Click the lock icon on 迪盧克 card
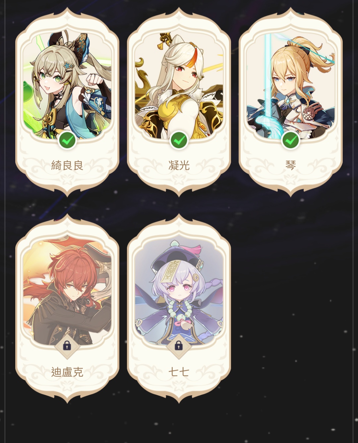Screen dimensions: 358x443 point(67,346)
